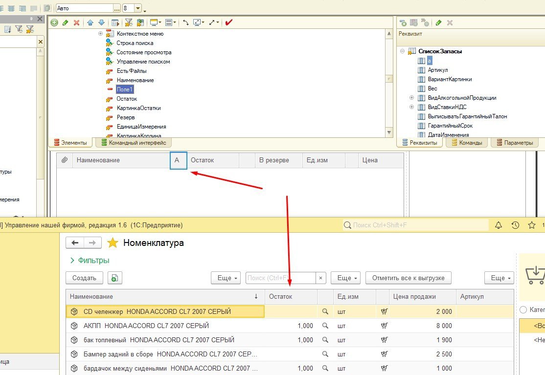545x375 pixels.
Task: Switch to the Реквизиты tab
Action: click(420, 143)
